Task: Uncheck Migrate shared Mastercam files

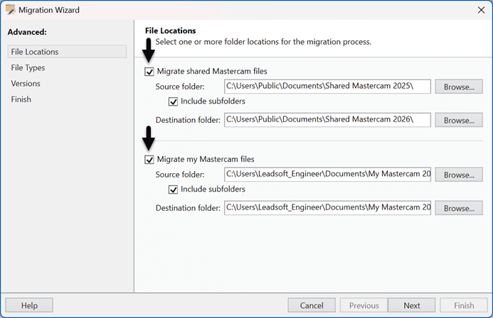Action: click(x=149, y=72)
